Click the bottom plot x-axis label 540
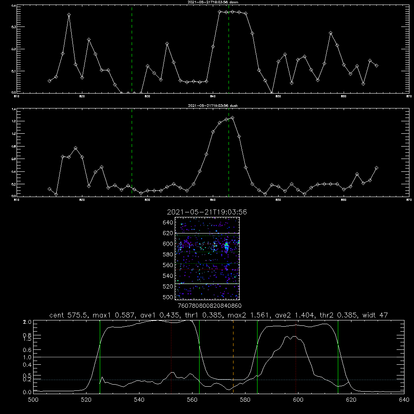The image size is (414, 414). (x=139, y=400)
